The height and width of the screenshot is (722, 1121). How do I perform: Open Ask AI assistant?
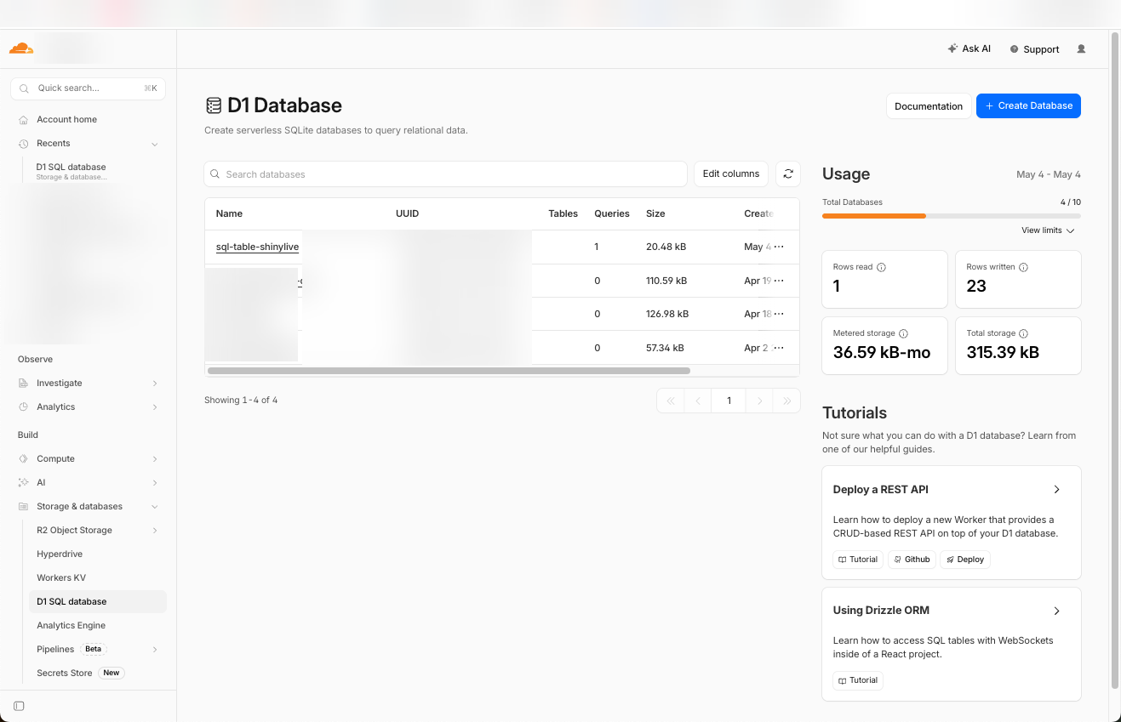[969, 49]
